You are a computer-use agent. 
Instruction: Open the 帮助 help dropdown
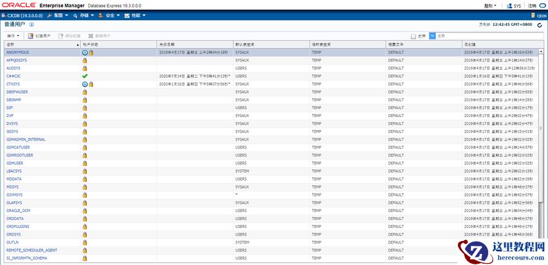point(490,6)
